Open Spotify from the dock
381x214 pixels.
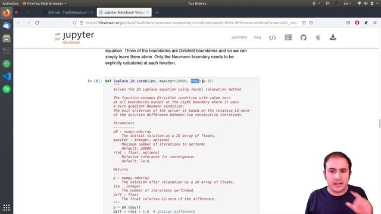(7, 89)
